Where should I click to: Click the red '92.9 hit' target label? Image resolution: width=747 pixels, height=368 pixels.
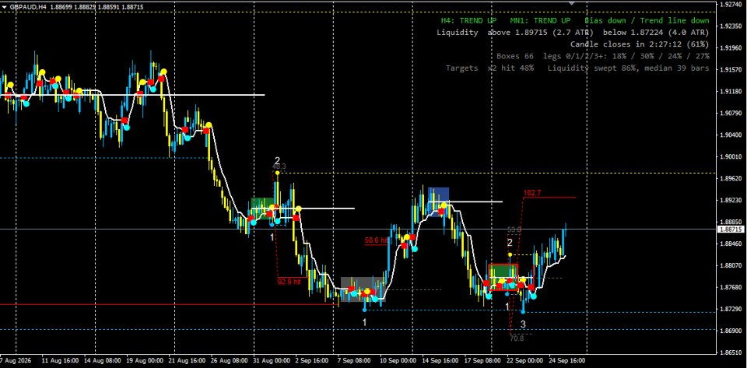coord(289,282)
